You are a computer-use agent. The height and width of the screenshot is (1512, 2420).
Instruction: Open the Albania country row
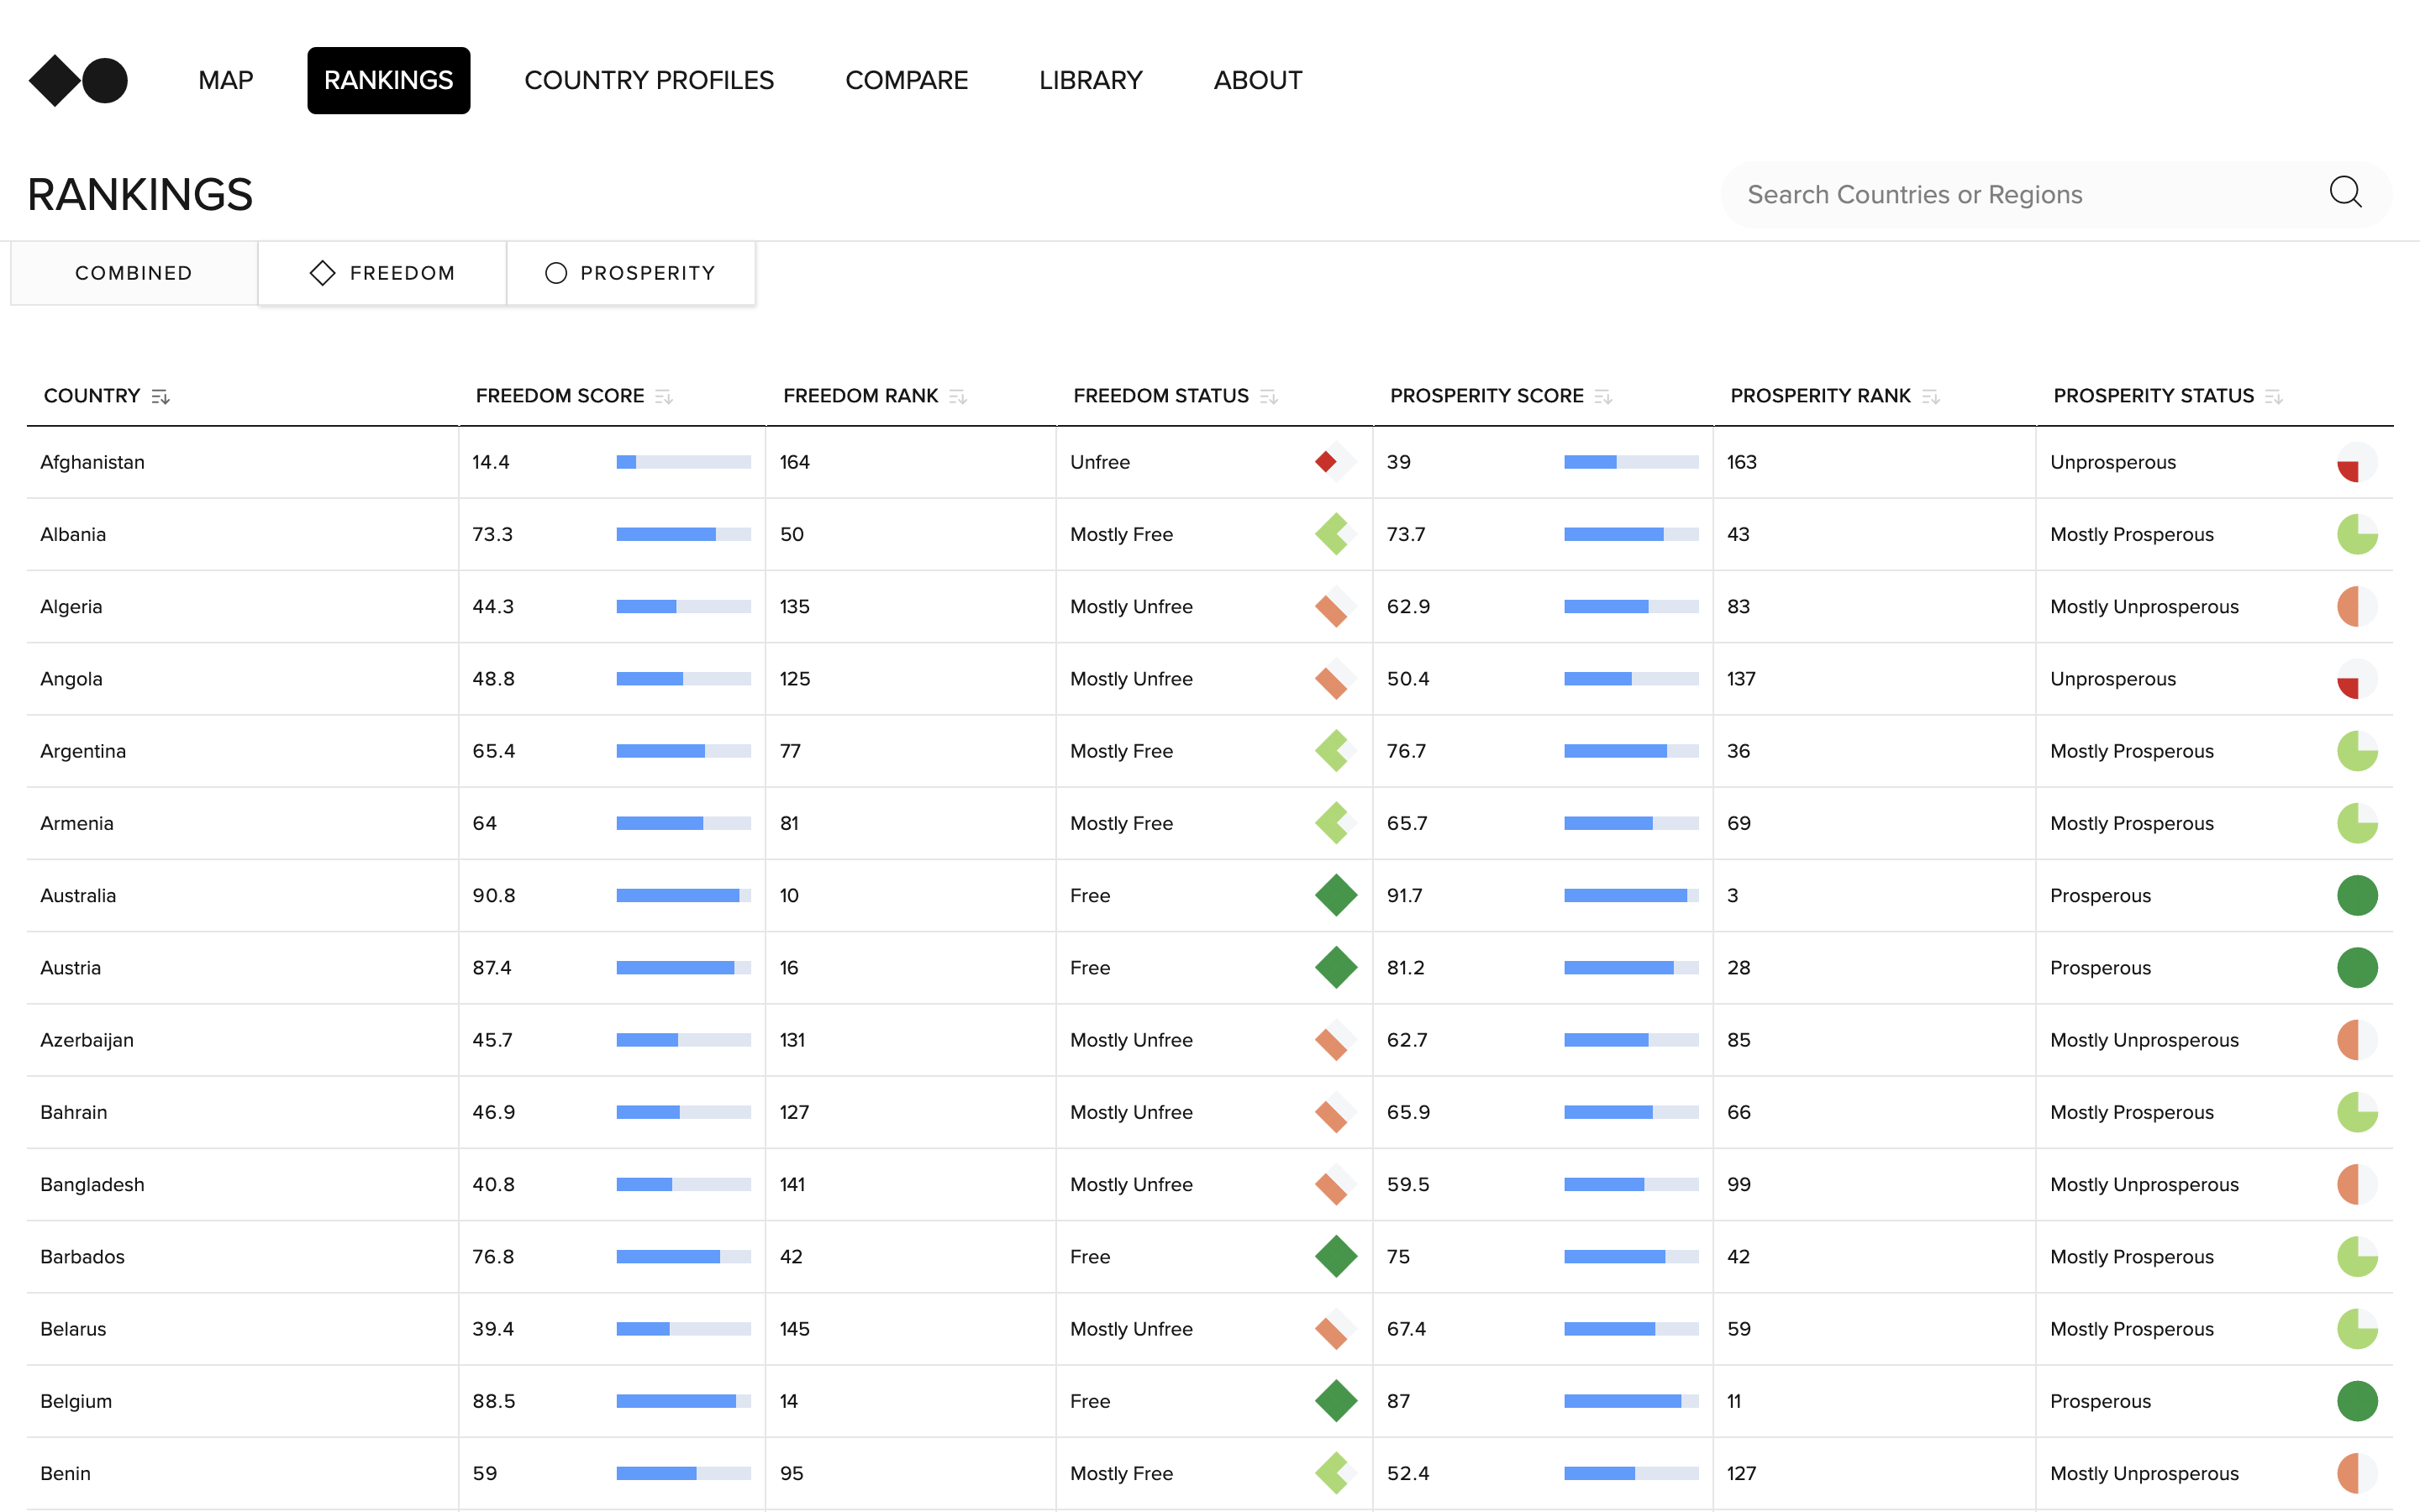click(73, 534)
